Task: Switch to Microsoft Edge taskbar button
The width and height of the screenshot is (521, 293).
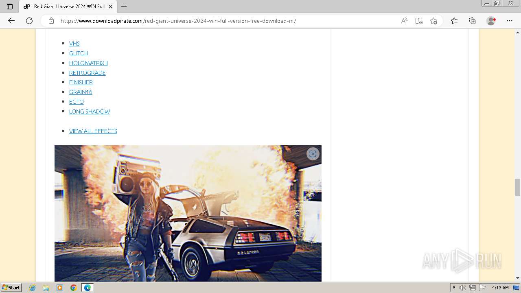Action: [88, 288]
